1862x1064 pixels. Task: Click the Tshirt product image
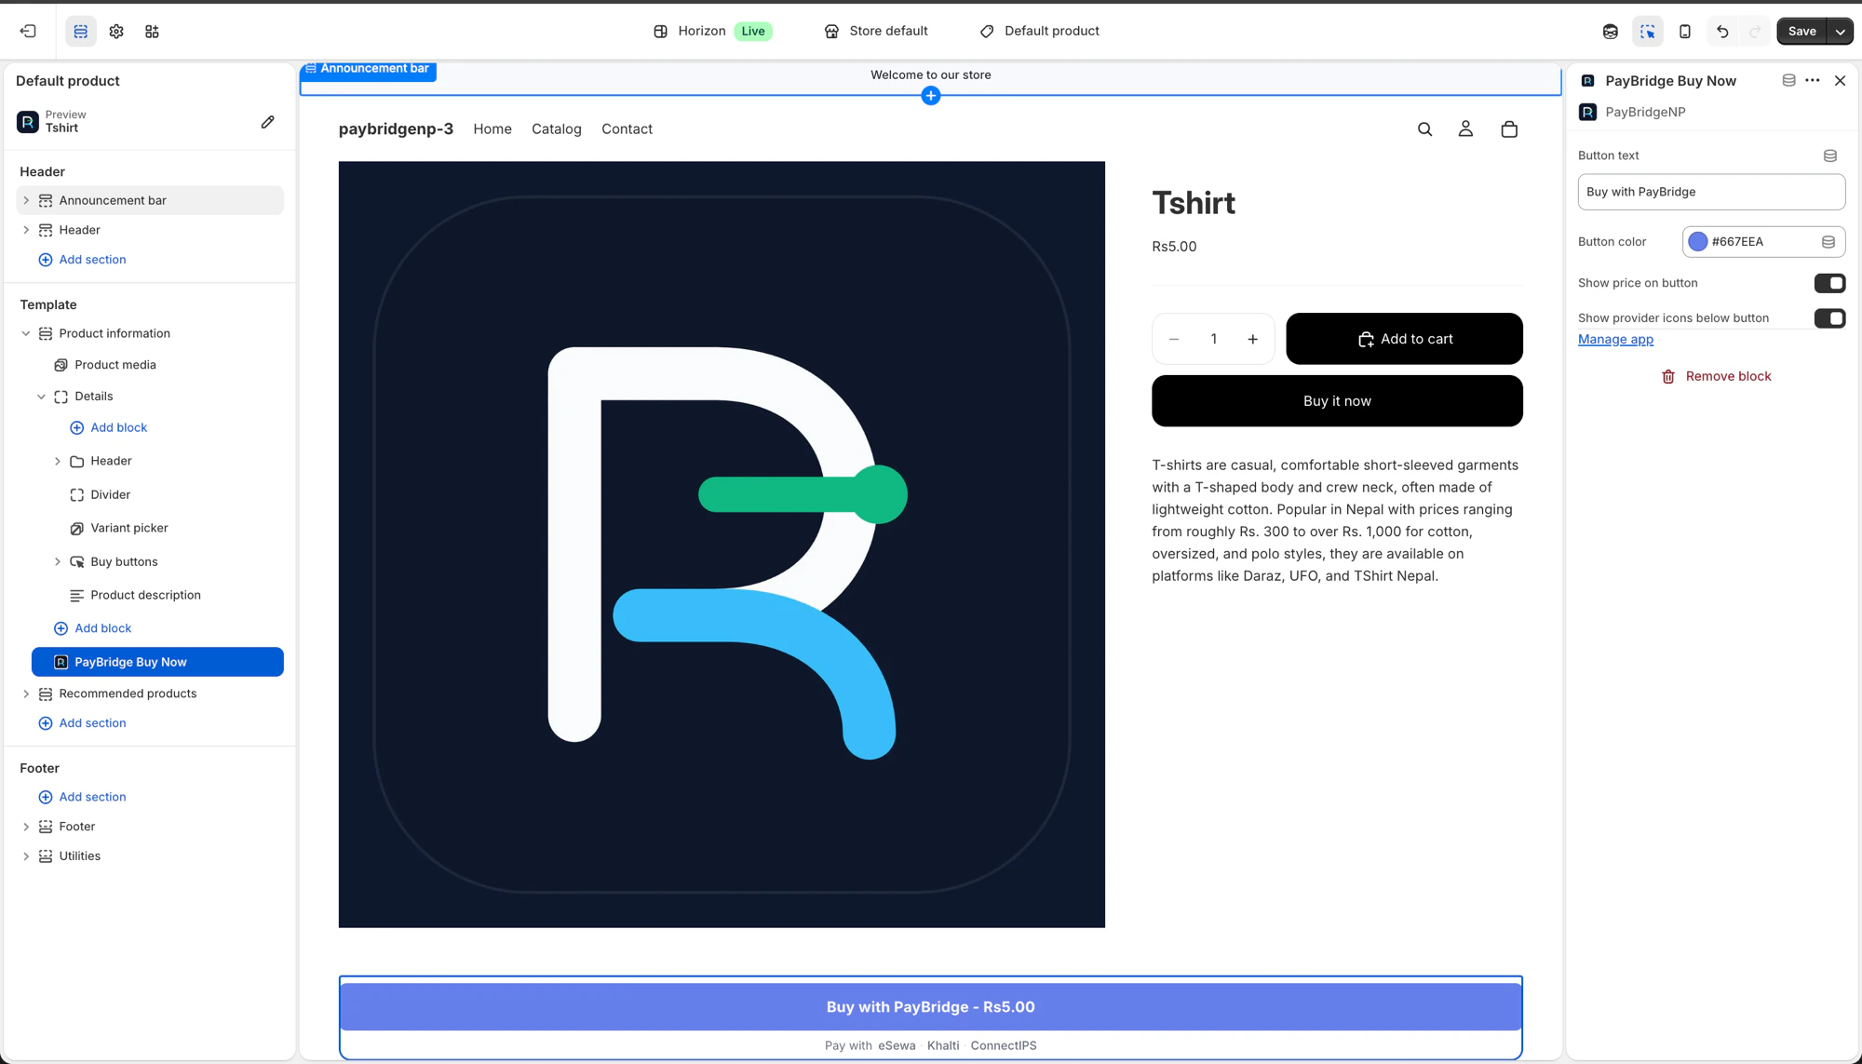pyautogui.click(x=722, y=545)
